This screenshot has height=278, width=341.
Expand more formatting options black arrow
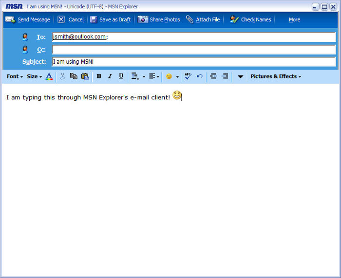pyautogui.click(x=240, y=76)
